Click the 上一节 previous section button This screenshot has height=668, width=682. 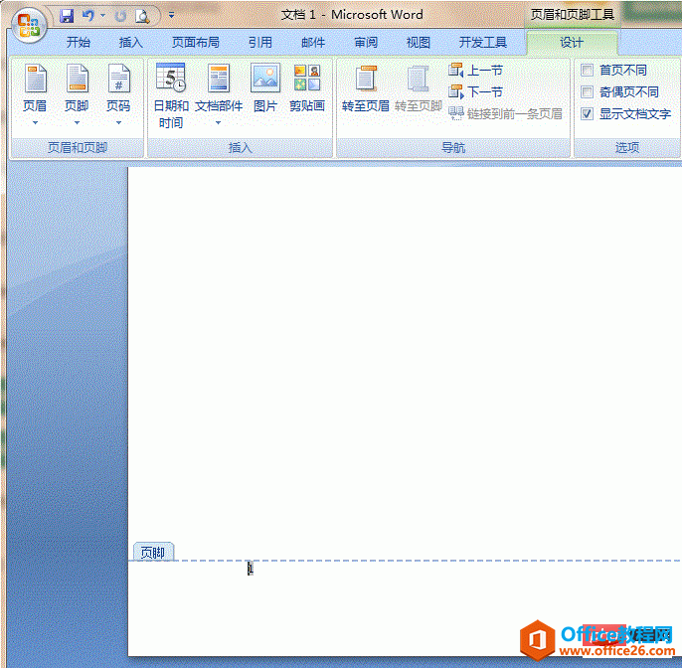(x=475, y=70)
